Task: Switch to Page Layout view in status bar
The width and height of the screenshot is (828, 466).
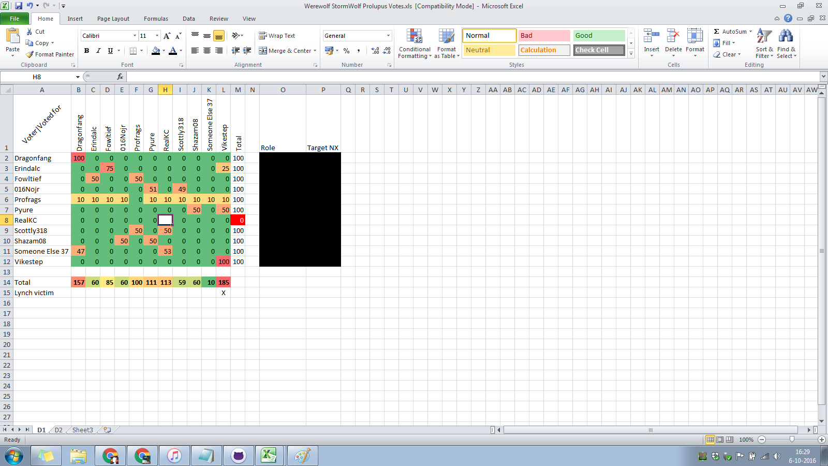Action: tap(720, 440)
